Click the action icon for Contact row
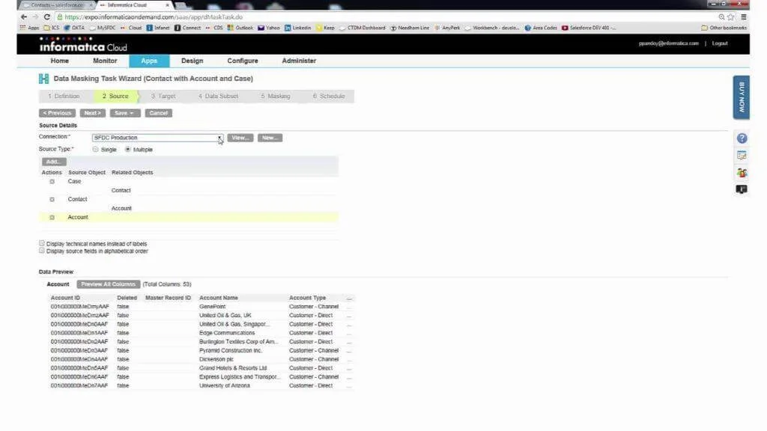Screen dimensions: 767x431 click(x=52, y=199)
